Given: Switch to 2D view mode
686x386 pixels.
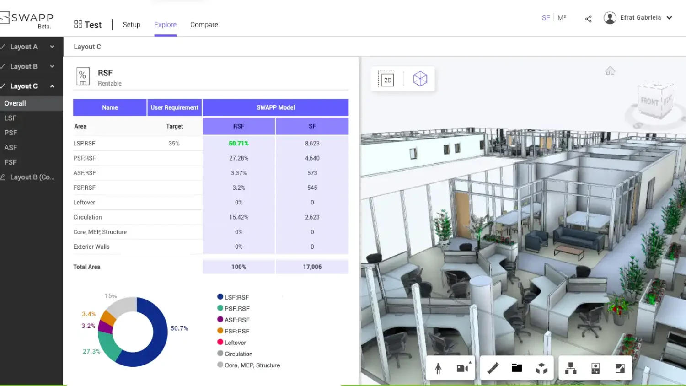Looking at the screenshot, I should click(x=387, y=80).
